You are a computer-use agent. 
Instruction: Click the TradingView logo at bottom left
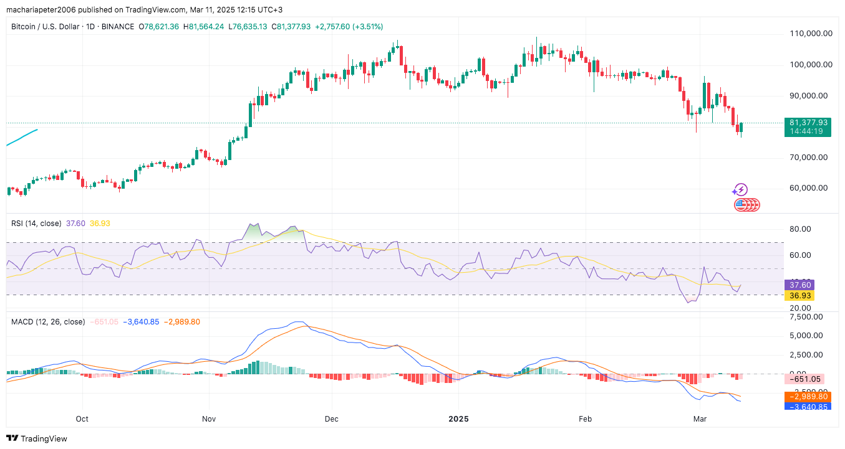tap(37, 438)
